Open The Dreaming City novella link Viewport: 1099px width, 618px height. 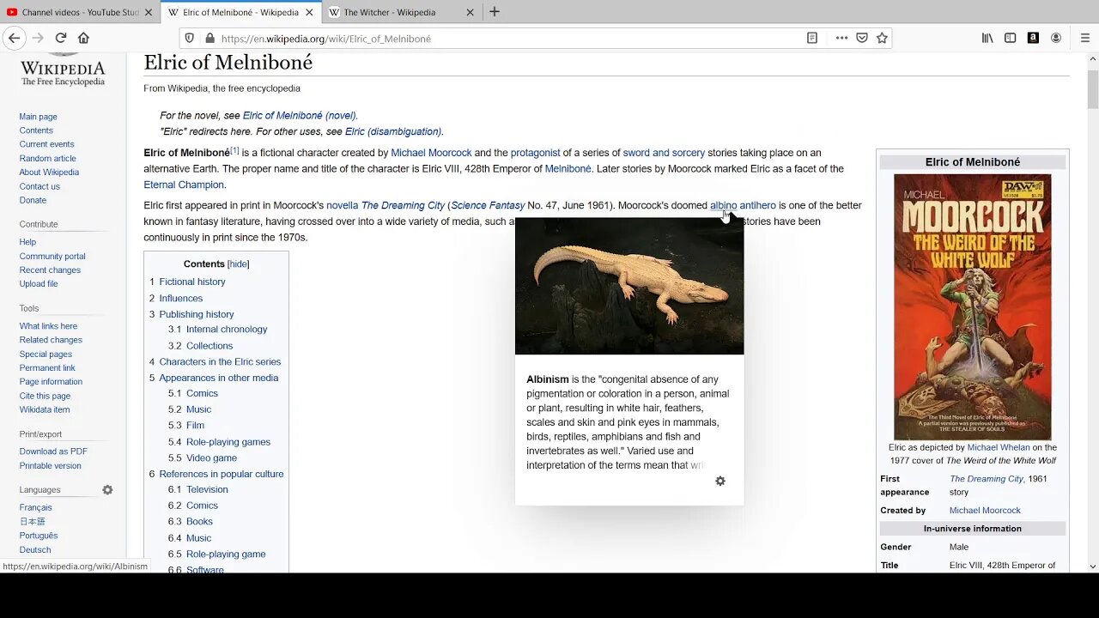(403, 206)
